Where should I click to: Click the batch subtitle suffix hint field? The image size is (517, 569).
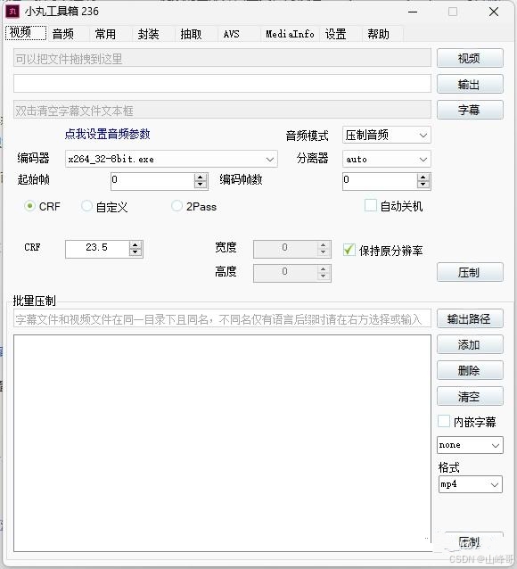point(222,318)
